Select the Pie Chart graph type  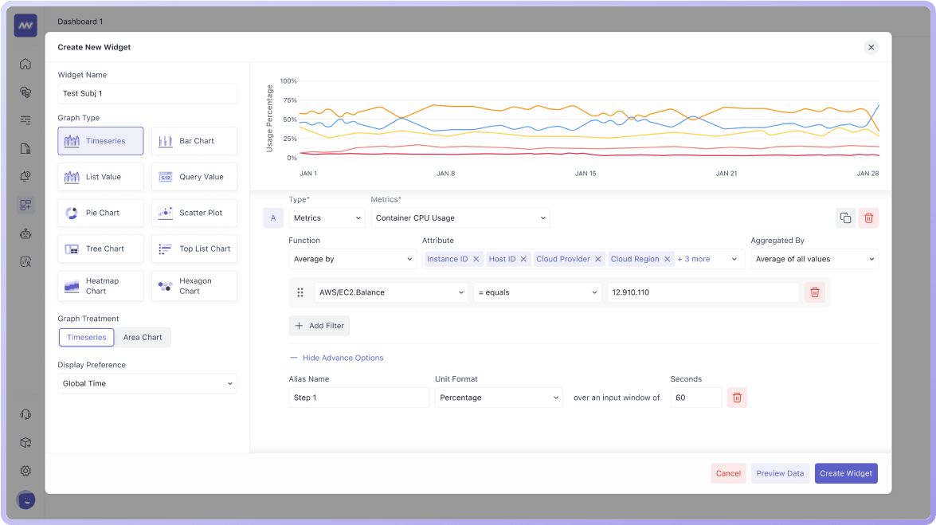[100, 213]
